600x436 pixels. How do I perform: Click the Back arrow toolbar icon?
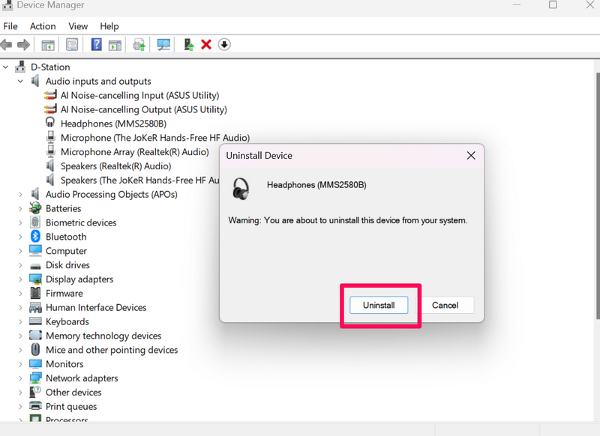tap(7, 45)
